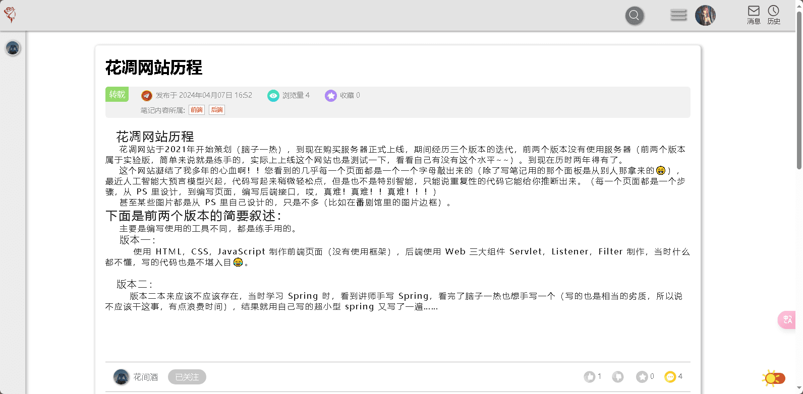Screen dimensions: 803x394
Task: Select the 前端 tag
Action: coord(197,110)
